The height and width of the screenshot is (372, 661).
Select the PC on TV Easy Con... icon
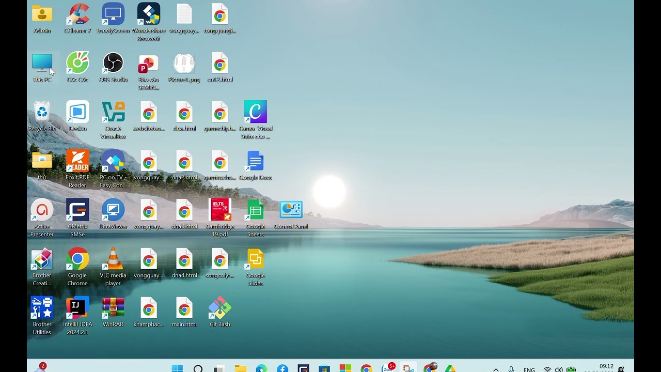point(113,169)
